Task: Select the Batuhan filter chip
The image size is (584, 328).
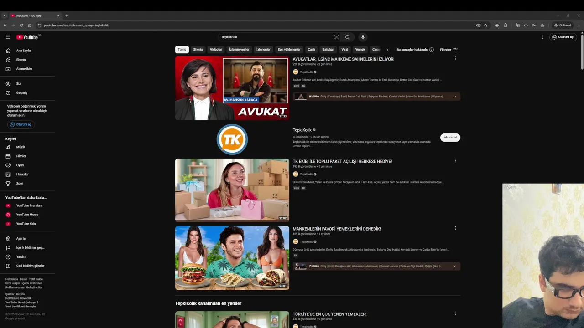Action: (328, 50)
